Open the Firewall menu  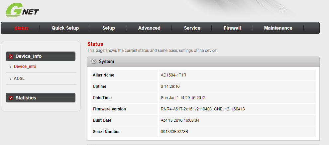point(232,28)
